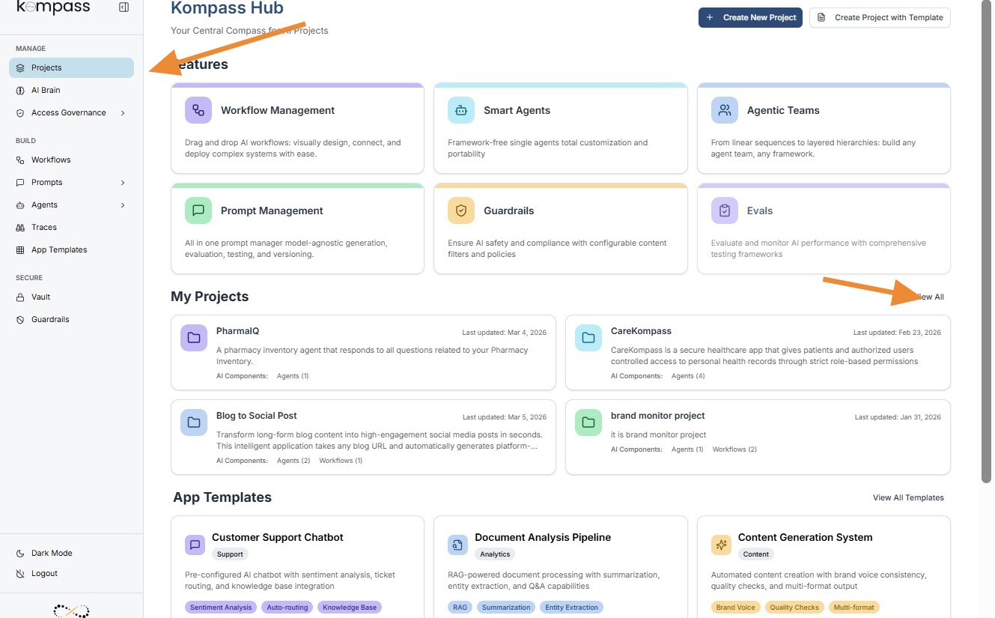Open the Blog to Social Post project
Viewport: 995px width, 618px height.
[x=257, y=416]
